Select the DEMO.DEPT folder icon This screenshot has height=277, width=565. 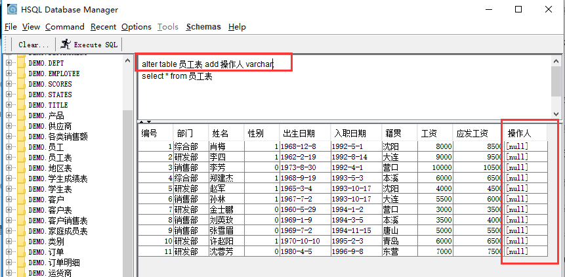click(x=22, y=64)
